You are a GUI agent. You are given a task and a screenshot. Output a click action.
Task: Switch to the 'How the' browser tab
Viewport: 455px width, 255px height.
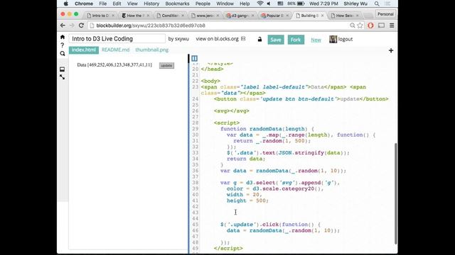pos(134,16)
